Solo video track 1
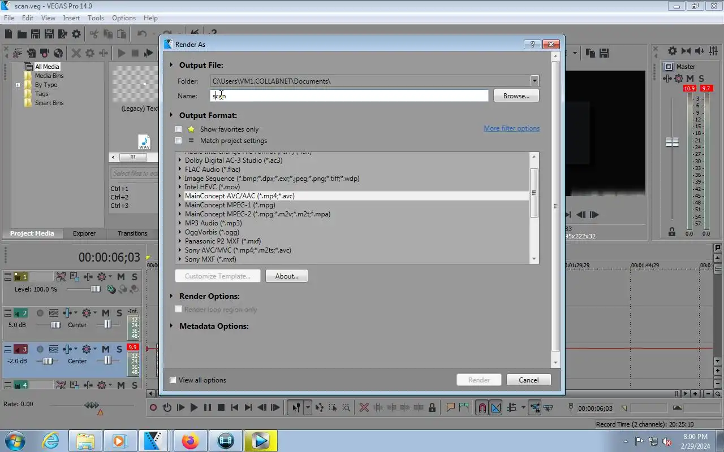This screenshot has height=452, width=724. point(134,277)
